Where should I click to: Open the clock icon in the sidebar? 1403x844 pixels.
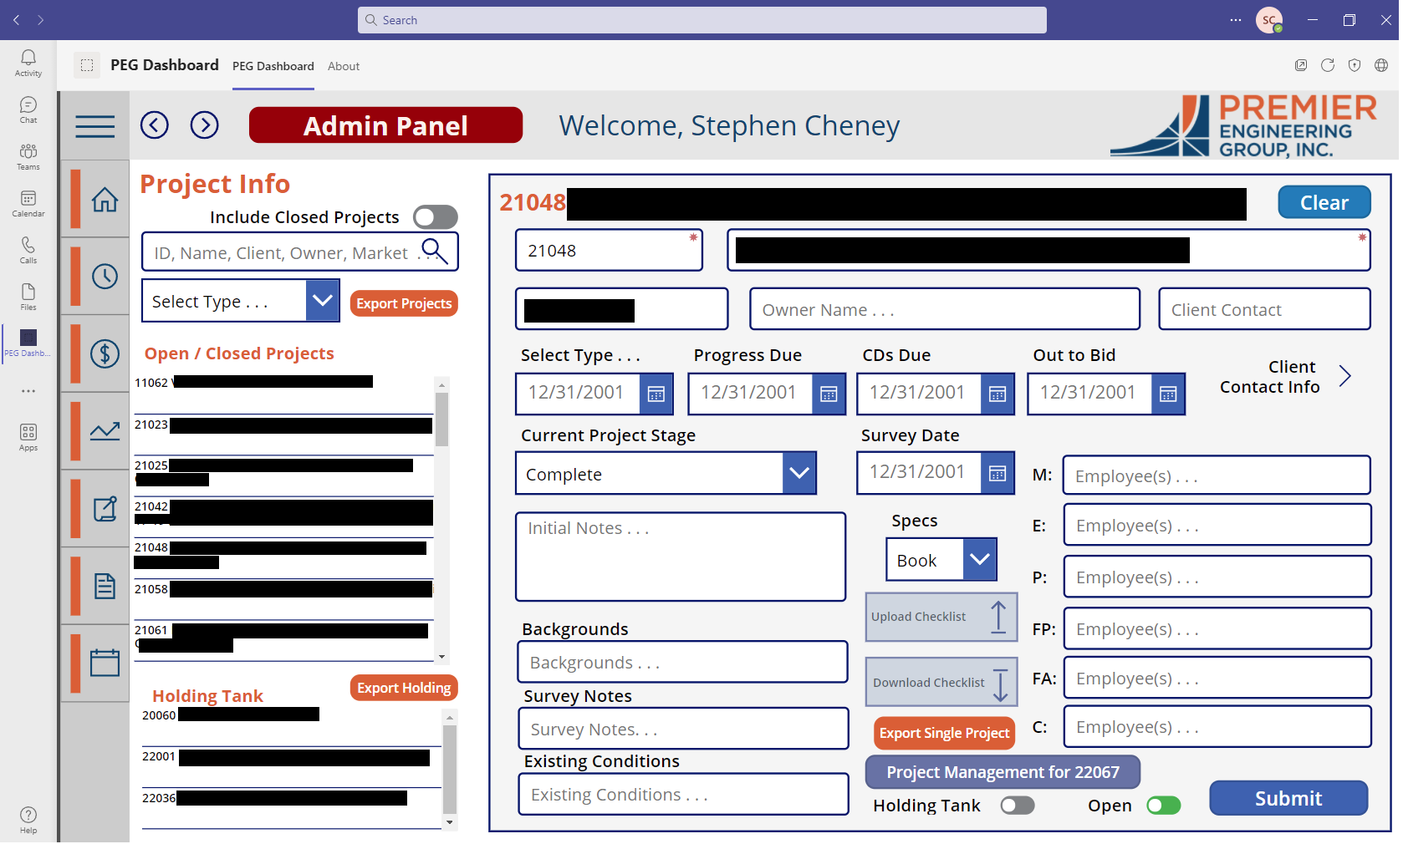point(105,277)
